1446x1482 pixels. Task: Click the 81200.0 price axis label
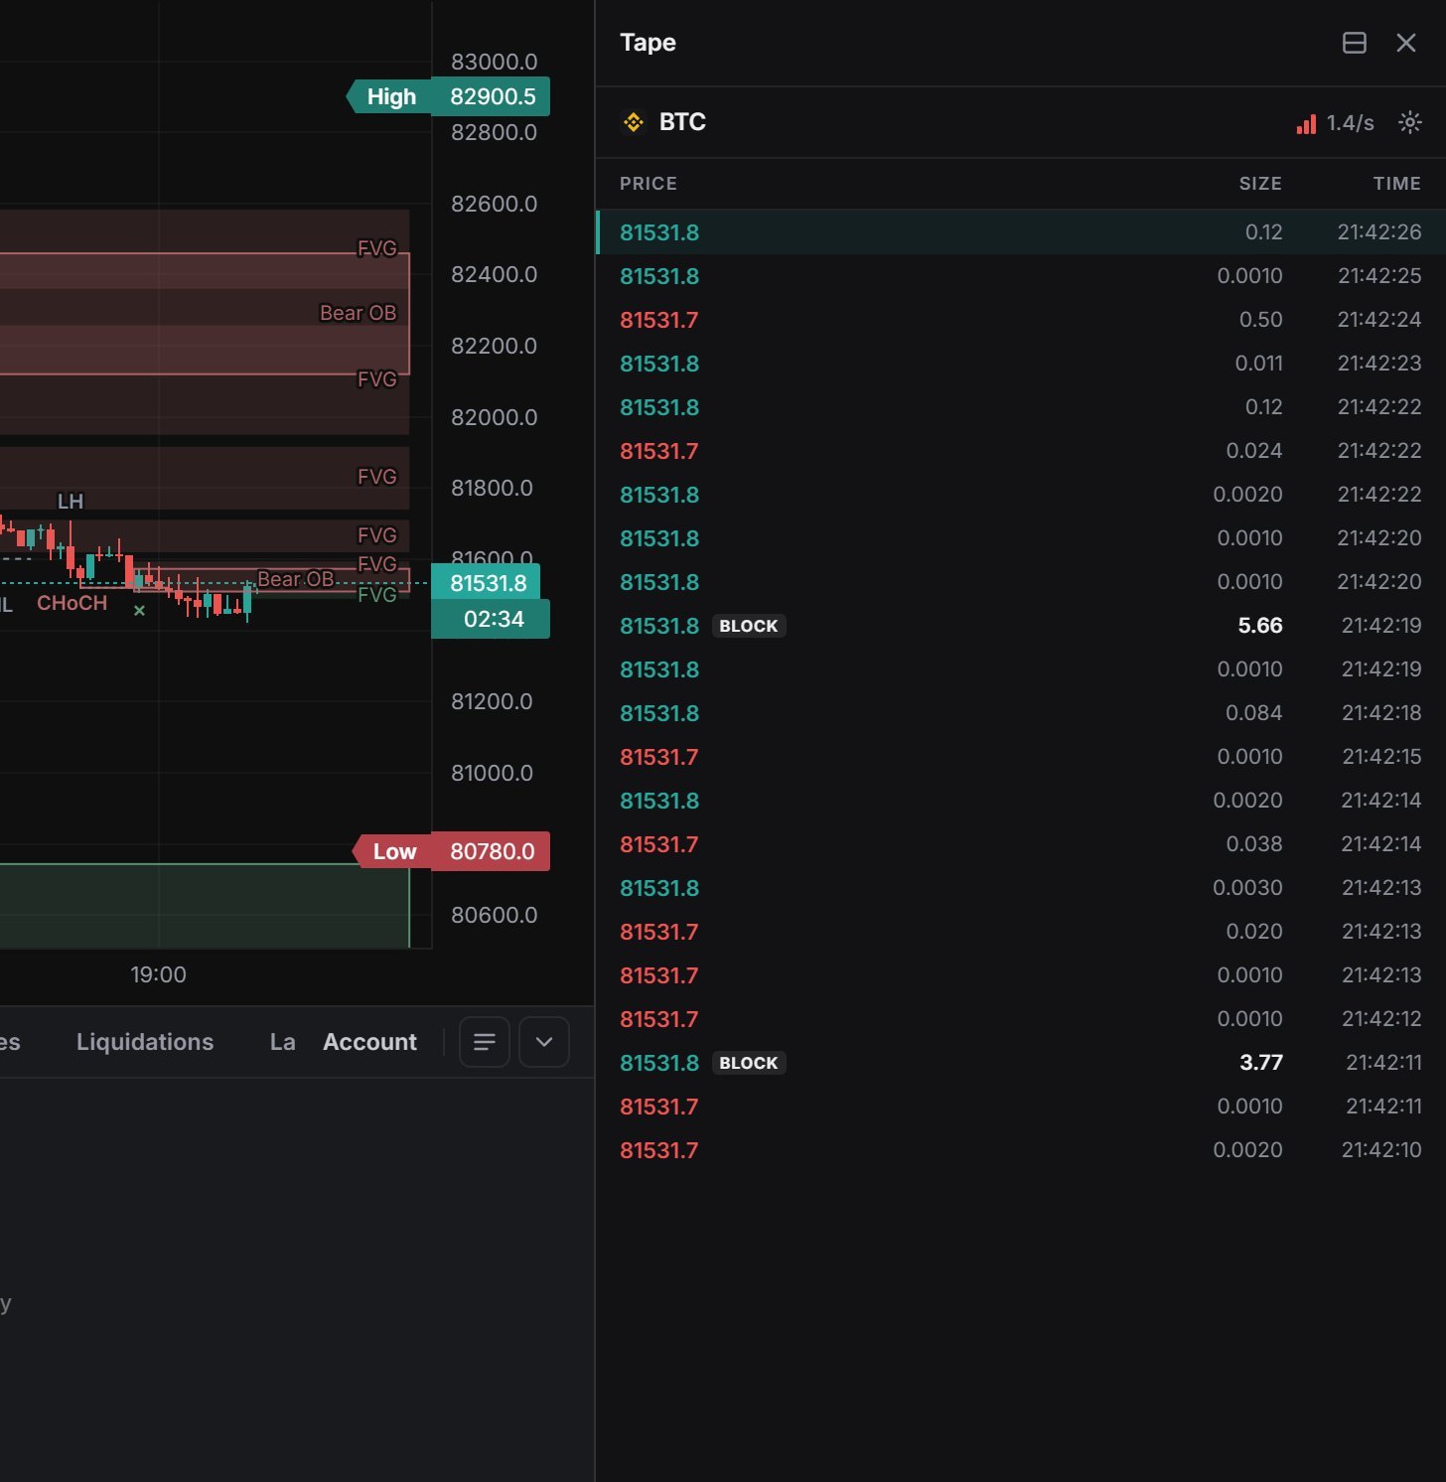(x=492, y=701)
